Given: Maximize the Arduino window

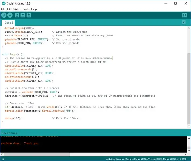Looking at the screenshot, I should pos(175,3).
